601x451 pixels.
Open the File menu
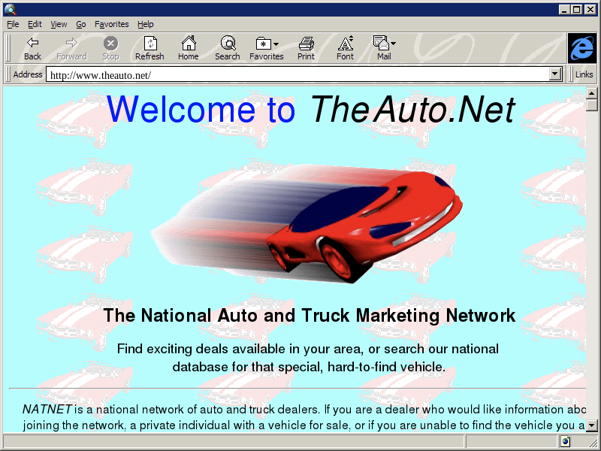13,24
